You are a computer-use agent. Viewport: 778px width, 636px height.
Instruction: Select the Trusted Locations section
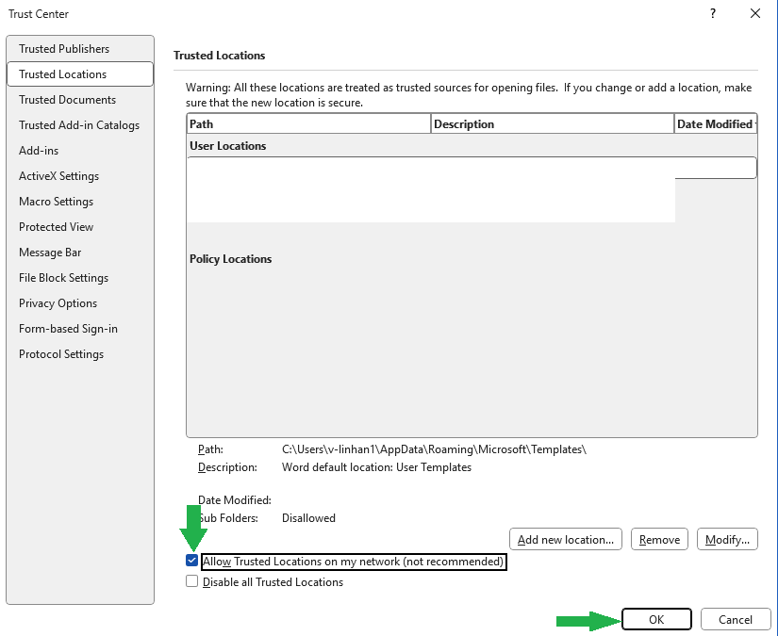click(80, 73)
